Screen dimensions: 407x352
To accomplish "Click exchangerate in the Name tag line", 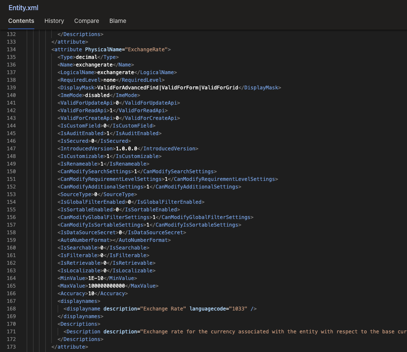I will tap(94, 64).
